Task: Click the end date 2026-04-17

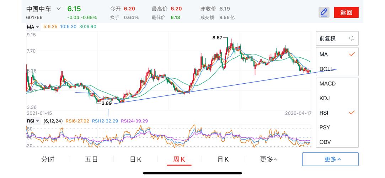Action: [x=298, y=113]
